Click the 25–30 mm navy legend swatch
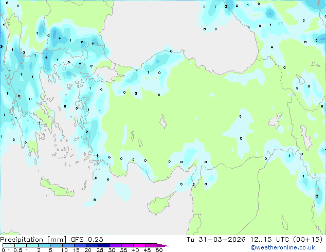 tap(103, 245)
